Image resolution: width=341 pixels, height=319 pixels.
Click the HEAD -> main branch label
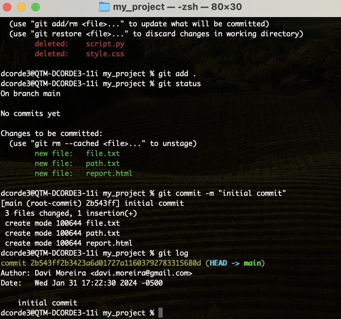pos(235,263)
